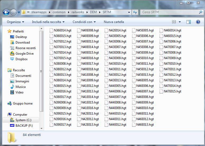Image resolution: width=205 pixels, height=146 pixels.
Task: Select file N46E014.hgt
Action: coord(170,30)
